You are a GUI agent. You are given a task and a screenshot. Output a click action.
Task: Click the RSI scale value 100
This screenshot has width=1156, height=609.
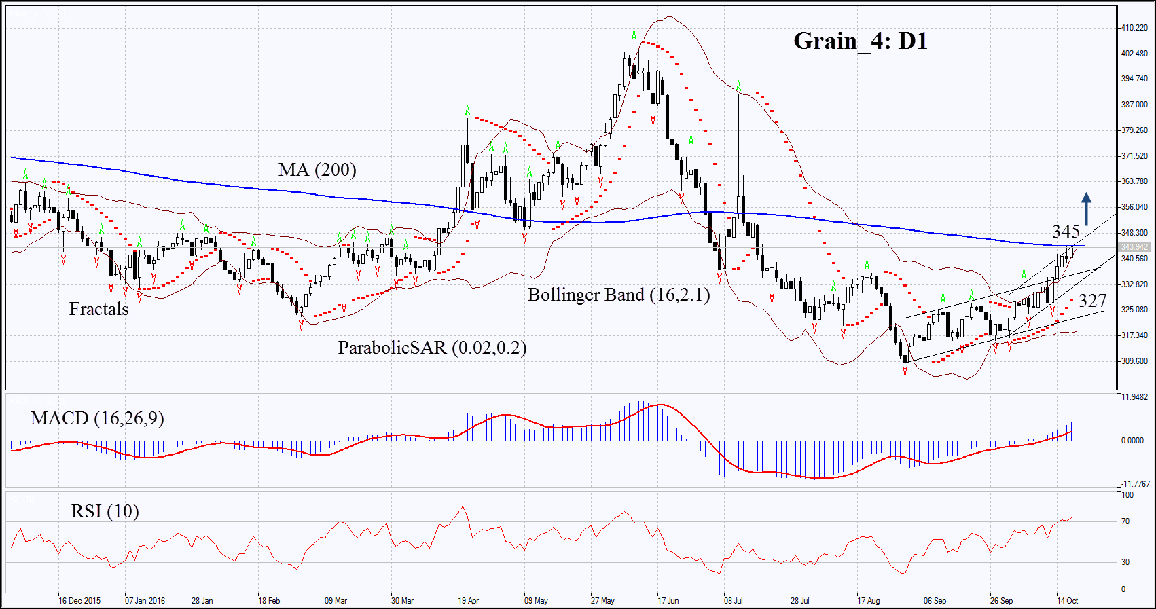click(1127, 495)
